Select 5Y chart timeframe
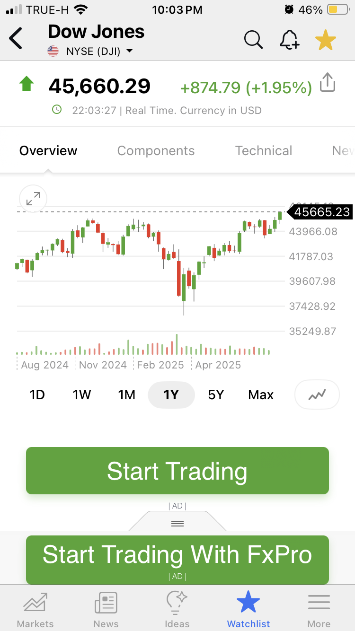Screen dimensions: 355x631 (216, 394)
